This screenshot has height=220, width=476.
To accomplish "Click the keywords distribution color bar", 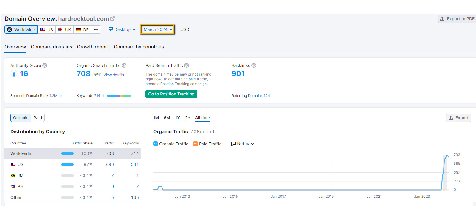I will coord(119,96).
